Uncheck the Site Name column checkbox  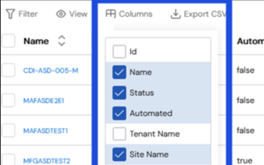[119, 154]
